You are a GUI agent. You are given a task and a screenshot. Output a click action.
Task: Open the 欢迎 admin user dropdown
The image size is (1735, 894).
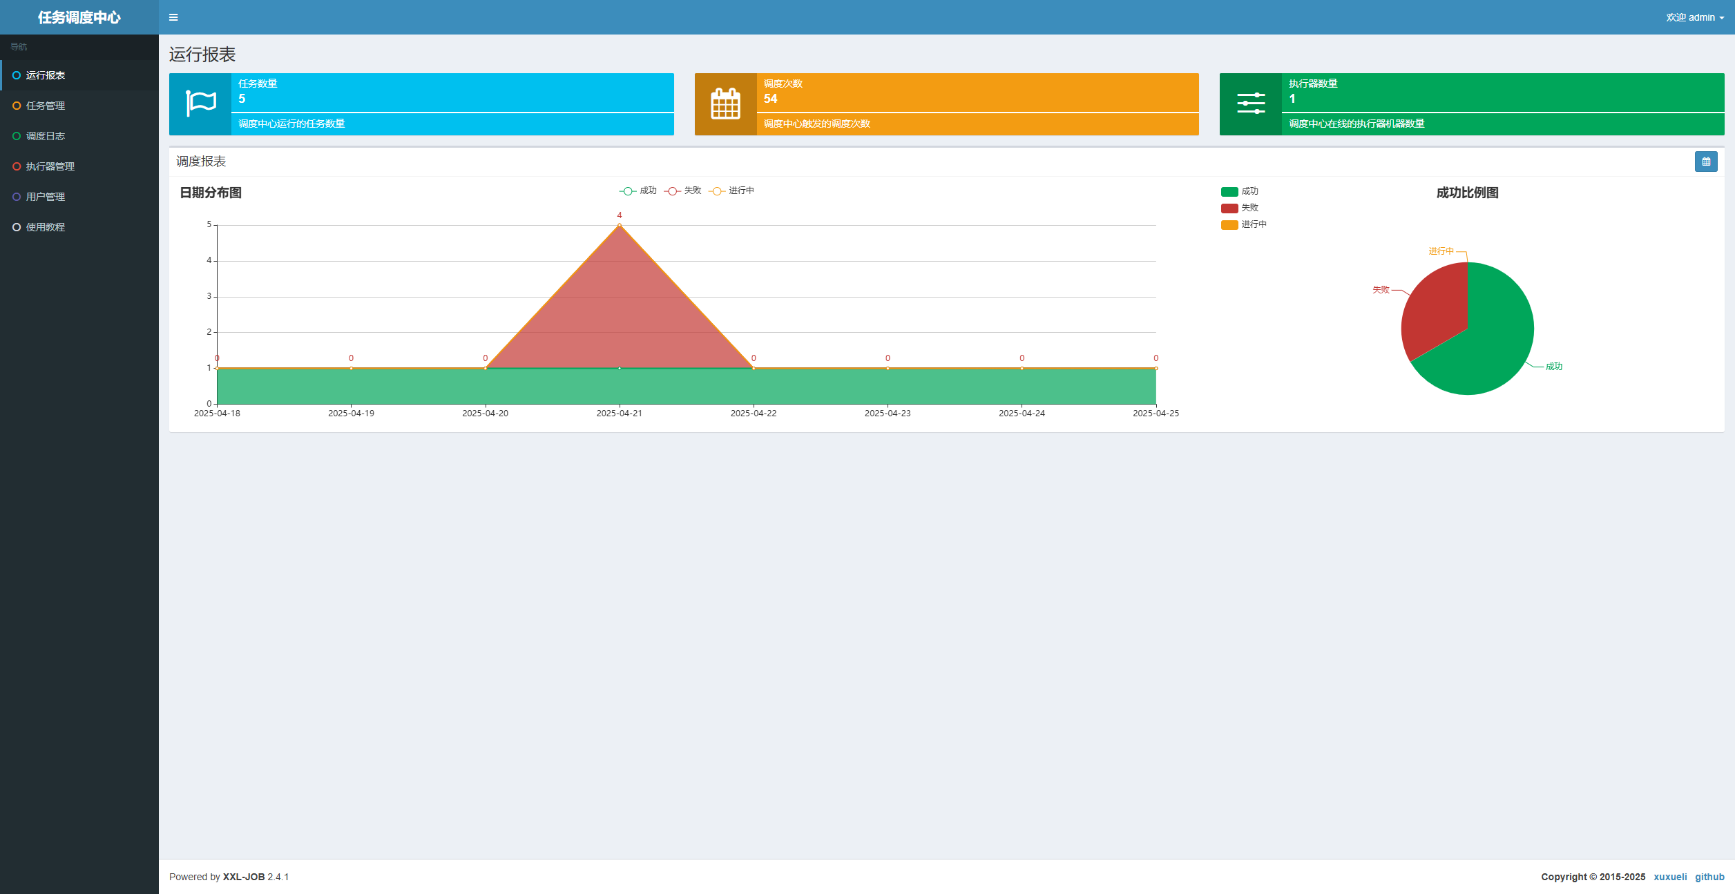[1694, 17]
